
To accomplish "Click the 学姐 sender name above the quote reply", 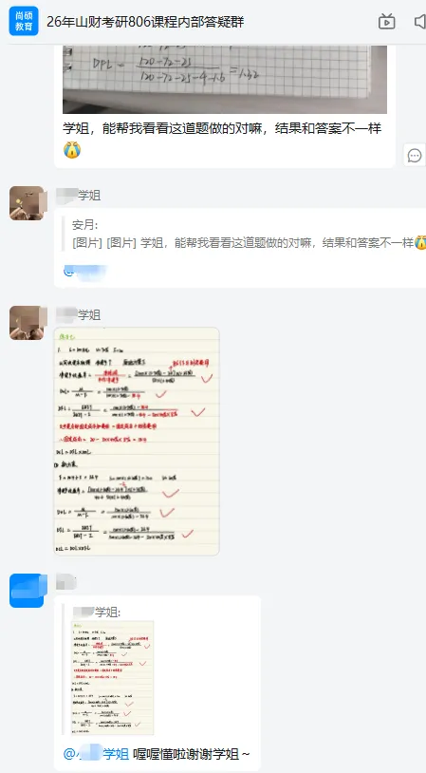I will click(x=79, y=196).
